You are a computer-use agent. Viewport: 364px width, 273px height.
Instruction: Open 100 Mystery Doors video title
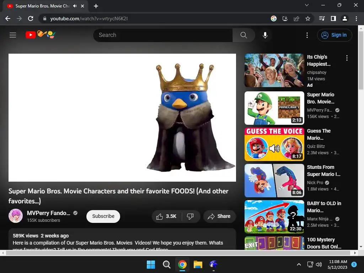tap(324, 243)
